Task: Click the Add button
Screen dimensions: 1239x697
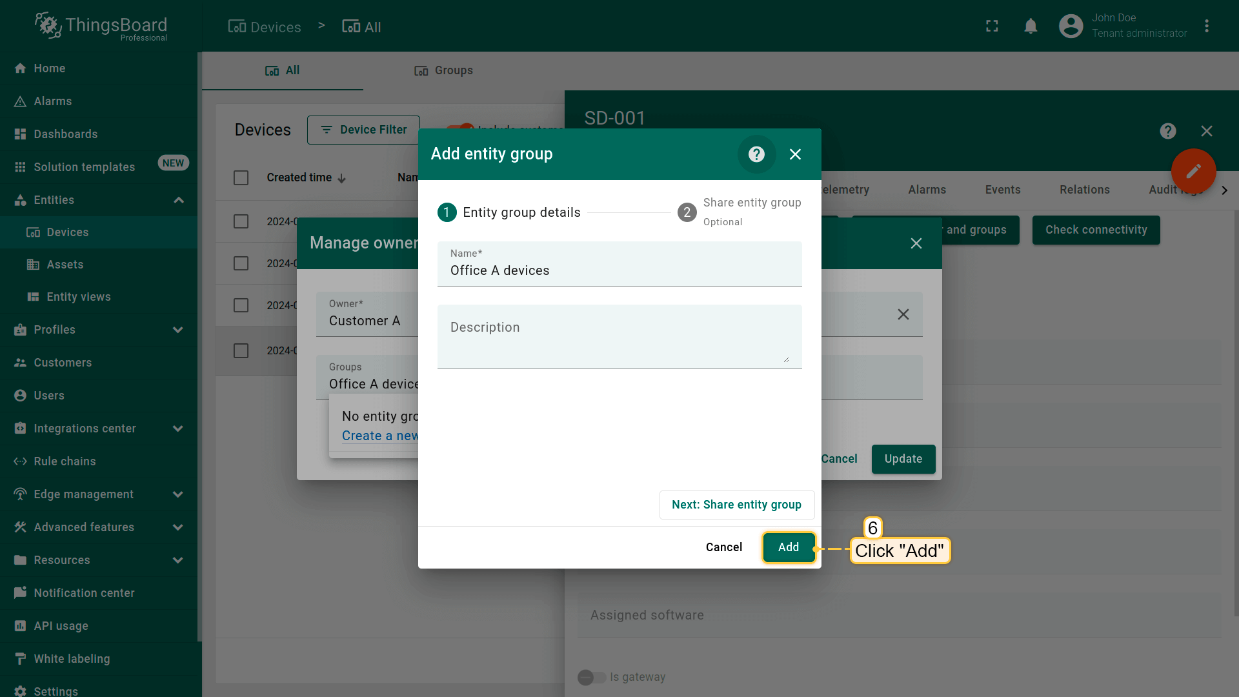Action: (x=788, y=547)
